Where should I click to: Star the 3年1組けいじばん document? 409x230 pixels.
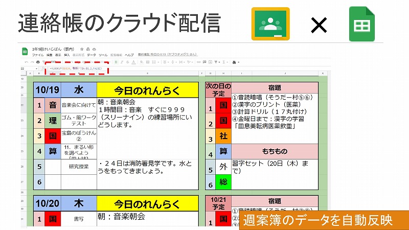pyautogui.click(x=82, y=49)
